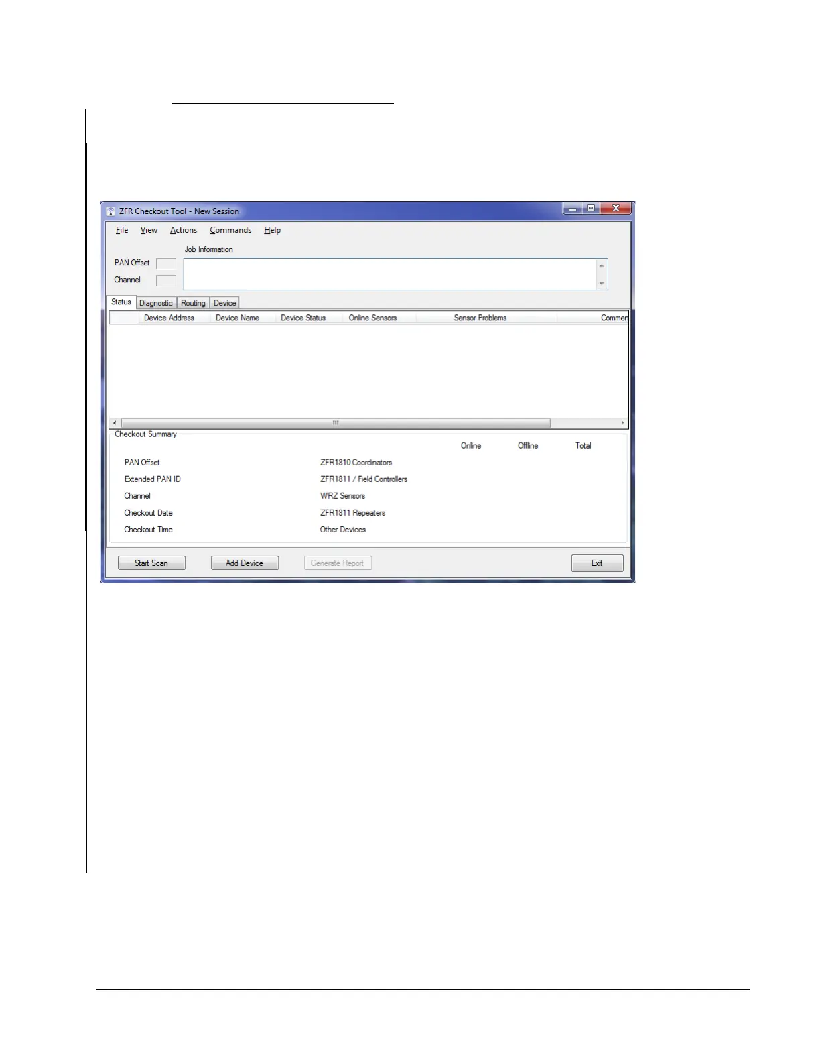This screenshot has width=820, height=1062.
Task: Click the 'Extended PAN ID' label
Action: (153, 479)
